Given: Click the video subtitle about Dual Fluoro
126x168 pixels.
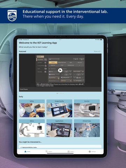Looking at the screenshot, I should tap(60, 85).
